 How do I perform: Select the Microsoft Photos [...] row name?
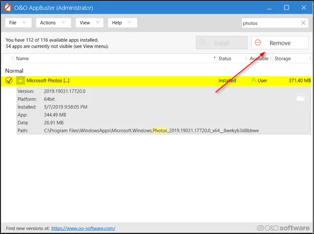pos(48,80)
